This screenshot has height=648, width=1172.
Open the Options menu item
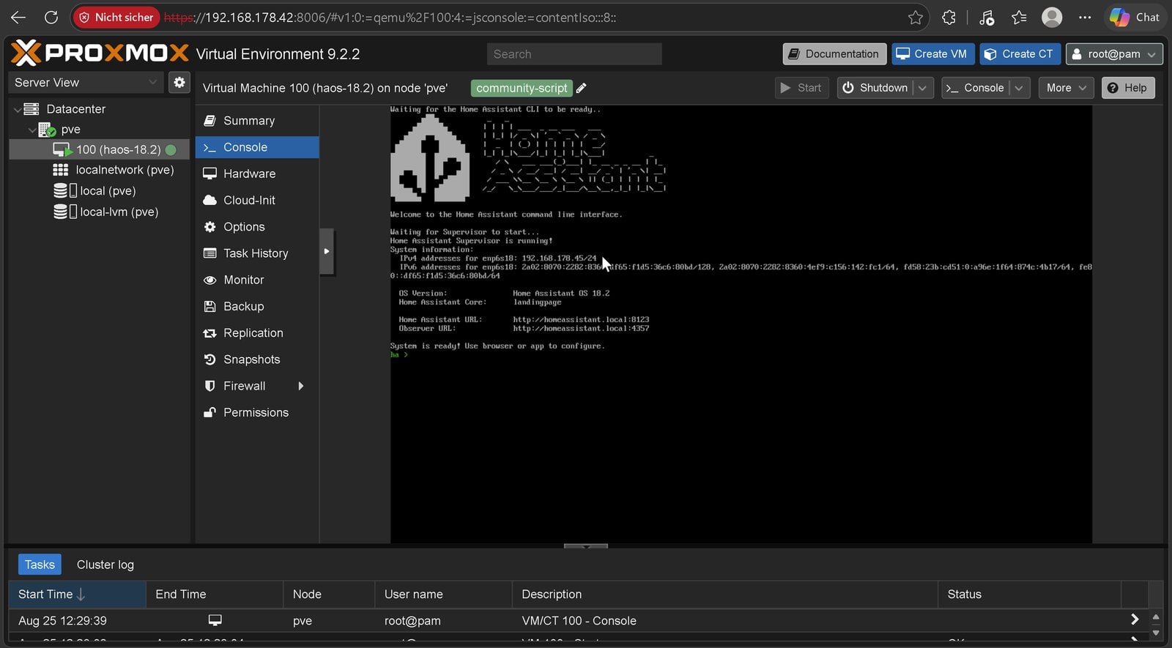point(257,227)
